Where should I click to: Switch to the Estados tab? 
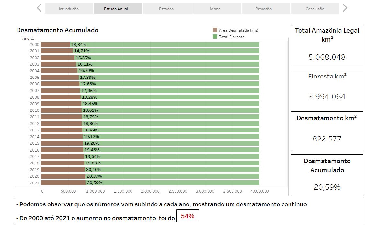tap(167, 8)
